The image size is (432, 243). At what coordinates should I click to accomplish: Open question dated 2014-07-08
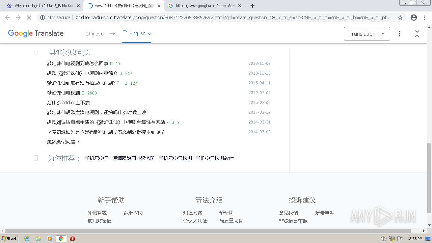coord(106,132)
